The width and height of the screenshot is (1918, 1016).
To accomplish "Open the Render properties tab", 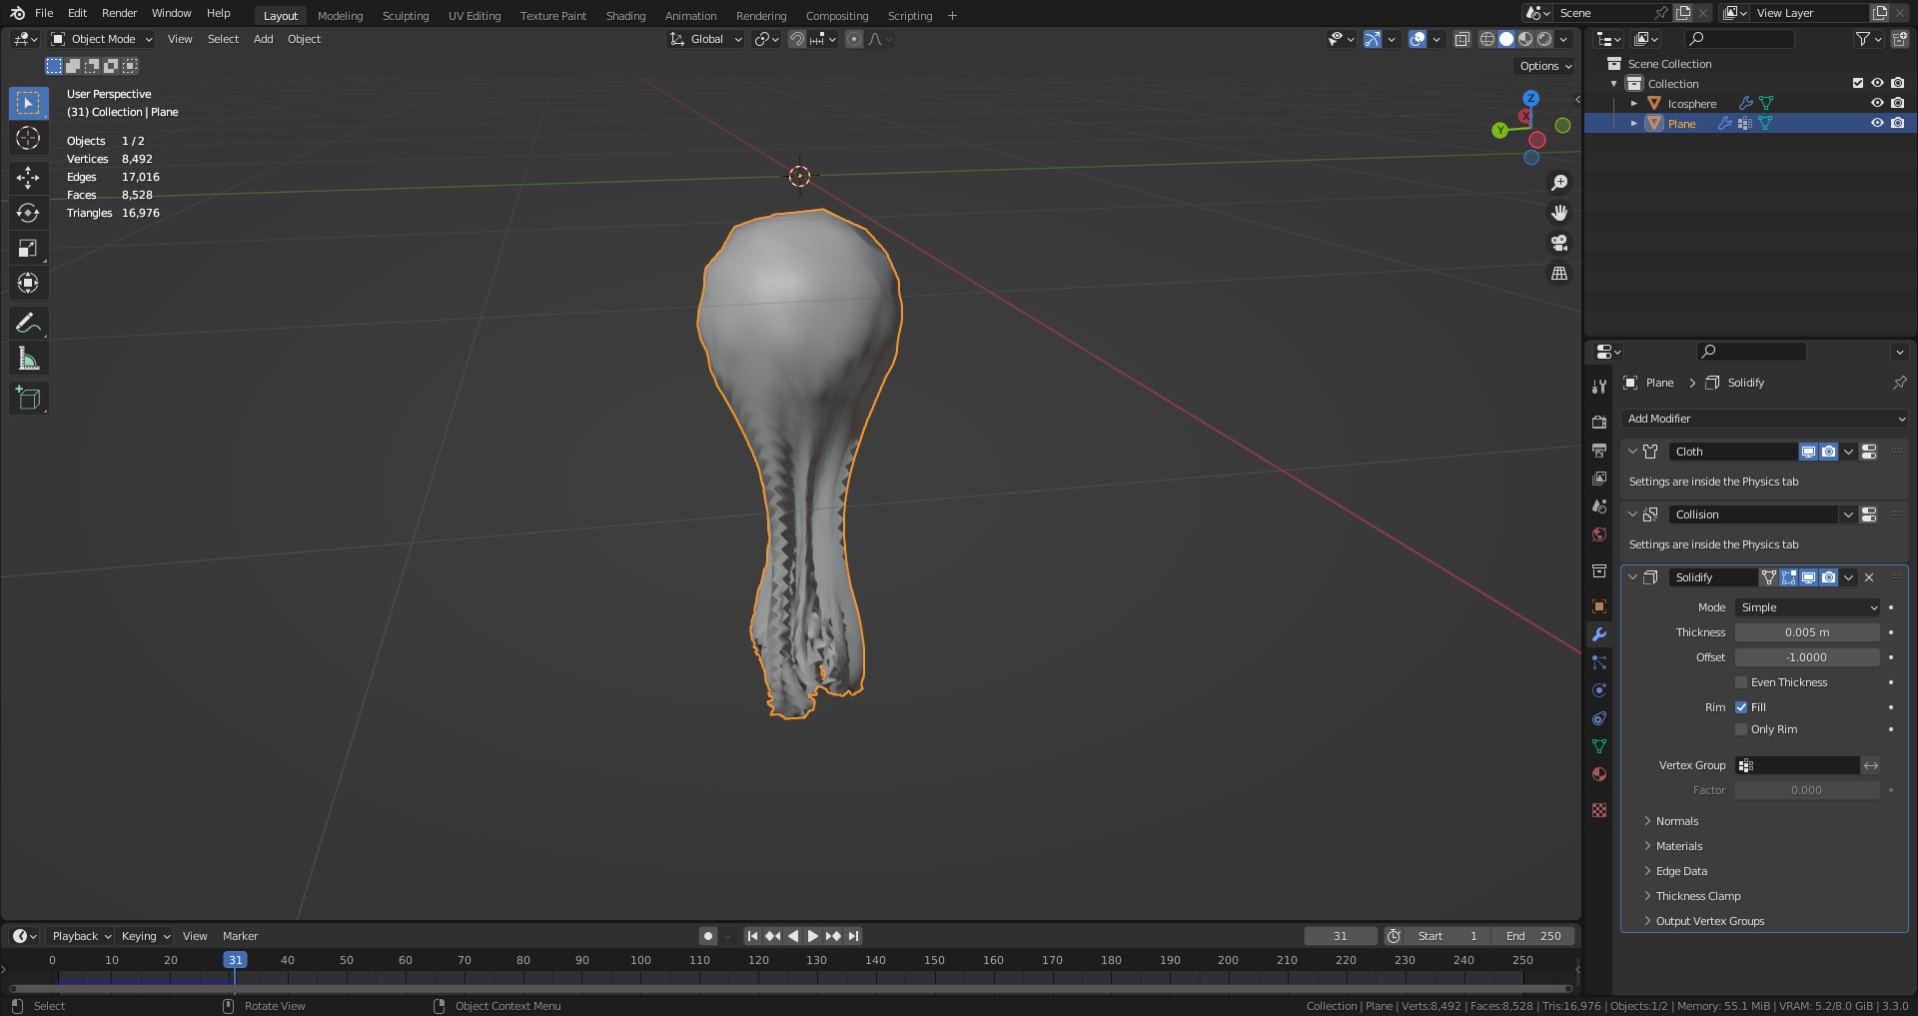I will click(1599, 423).
